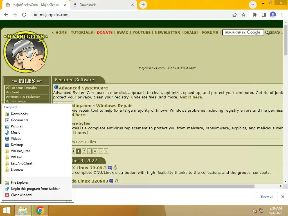Click the SEARCH magnifier button

273,33
